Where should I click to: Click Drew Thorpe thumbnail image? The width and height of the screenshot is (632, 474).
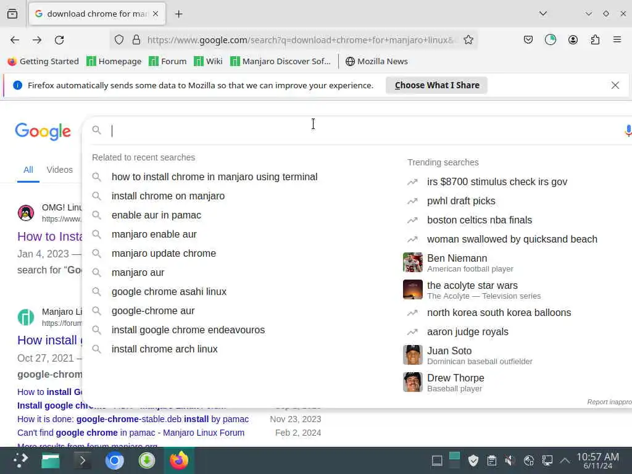[412, 382]
